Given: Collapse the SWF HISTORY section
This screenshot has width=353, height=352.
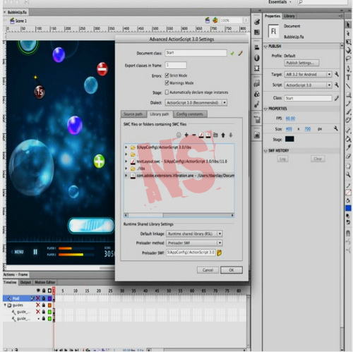Looking at the screenshot, I should (265, 151).
